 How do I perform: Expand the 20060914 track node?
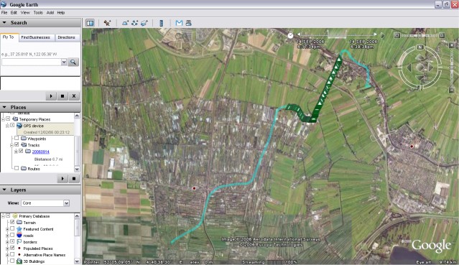16,152
